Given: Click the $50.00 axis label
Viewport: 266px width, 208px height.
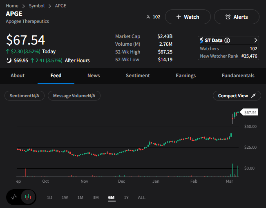Looking at the screenshot, I should click(250, 127).
